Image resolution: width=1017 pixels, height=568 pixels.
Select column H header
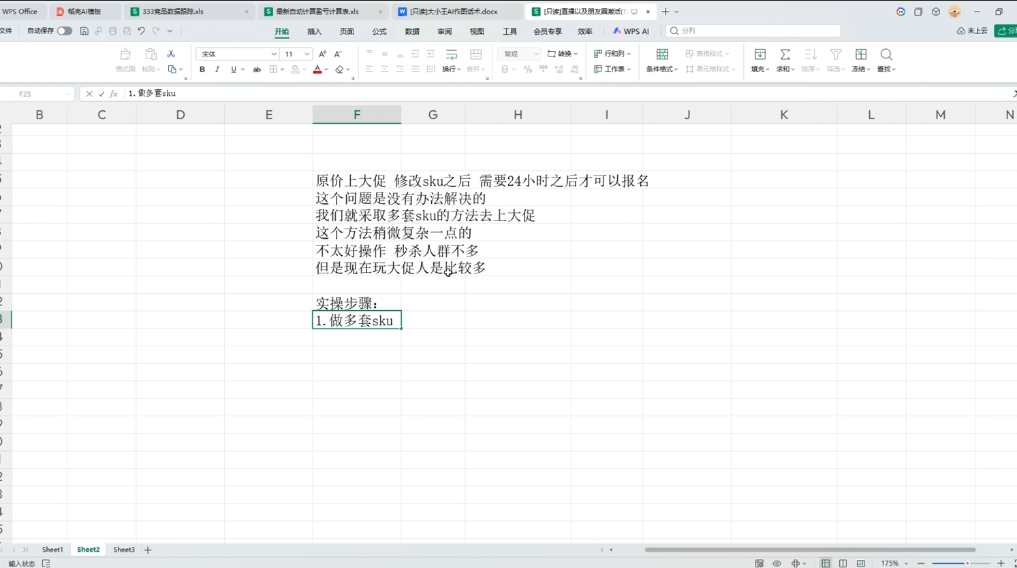coord(518,115)
